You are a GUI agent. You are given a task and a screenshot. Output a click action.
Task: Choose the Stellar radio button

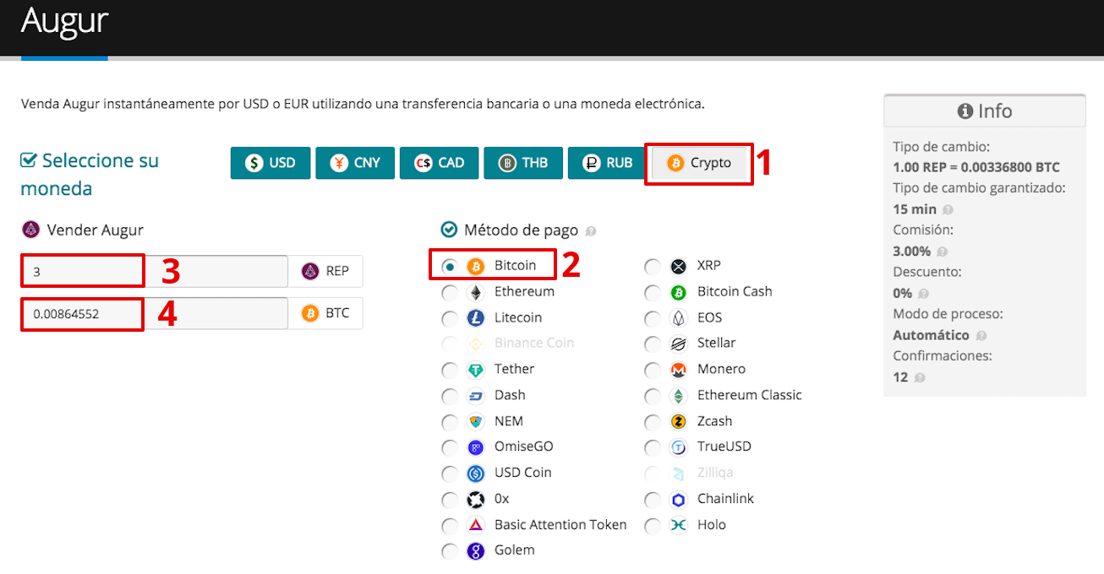[653, 344]
